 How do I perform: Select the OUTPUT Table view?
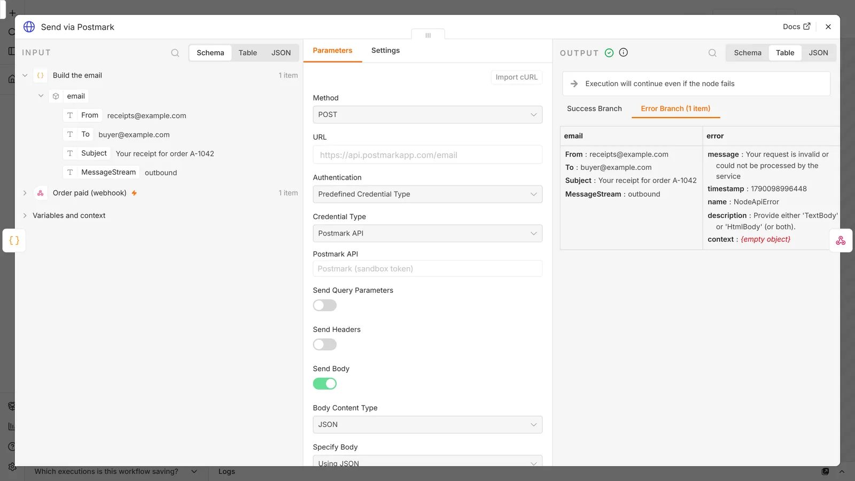click(785, 53)
